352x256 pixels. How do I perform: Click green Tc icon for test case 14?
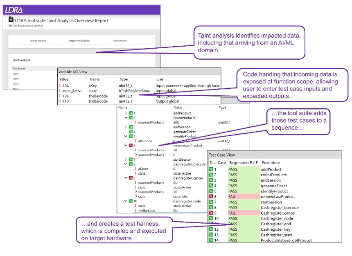[x=211, y=240]
